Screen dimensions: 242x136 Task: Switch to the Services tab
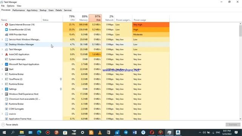point(68,10)
